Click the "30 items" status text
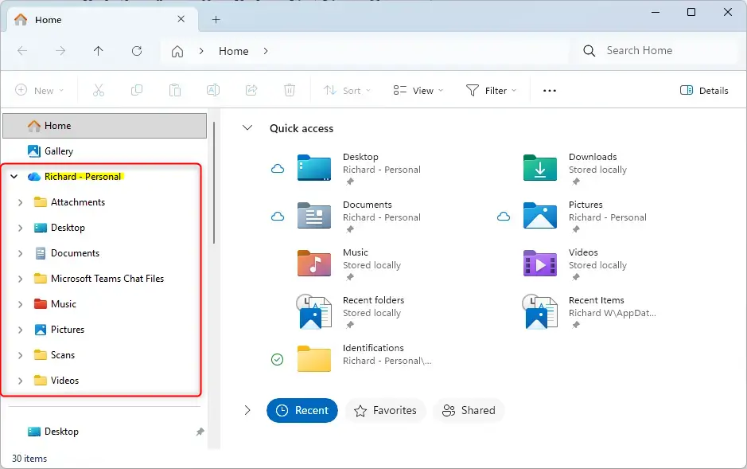The height and width of the screenshot is (469, 747). coord(29,459)
